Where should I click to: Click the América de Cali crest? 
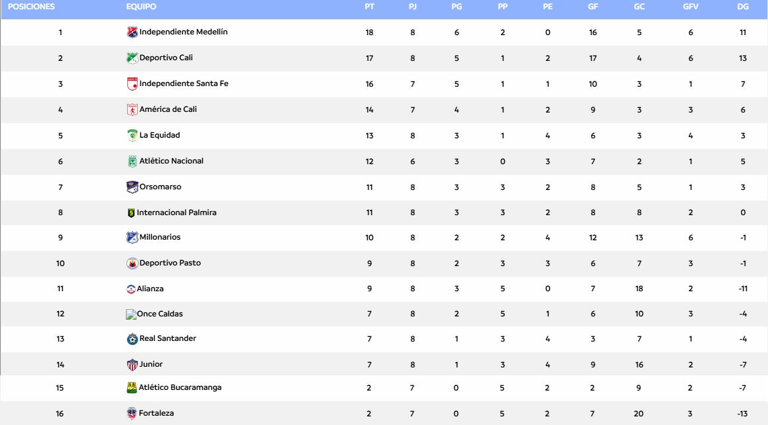coord(132,110)
